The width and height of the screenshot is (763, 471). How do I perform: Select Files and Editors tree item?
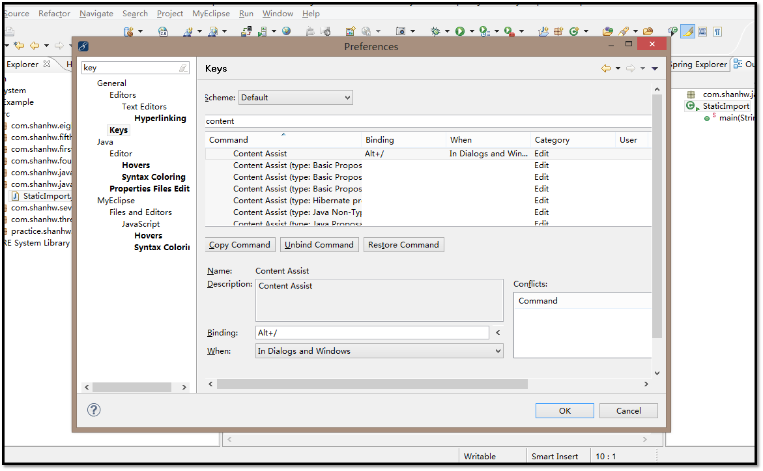point(141,212)
